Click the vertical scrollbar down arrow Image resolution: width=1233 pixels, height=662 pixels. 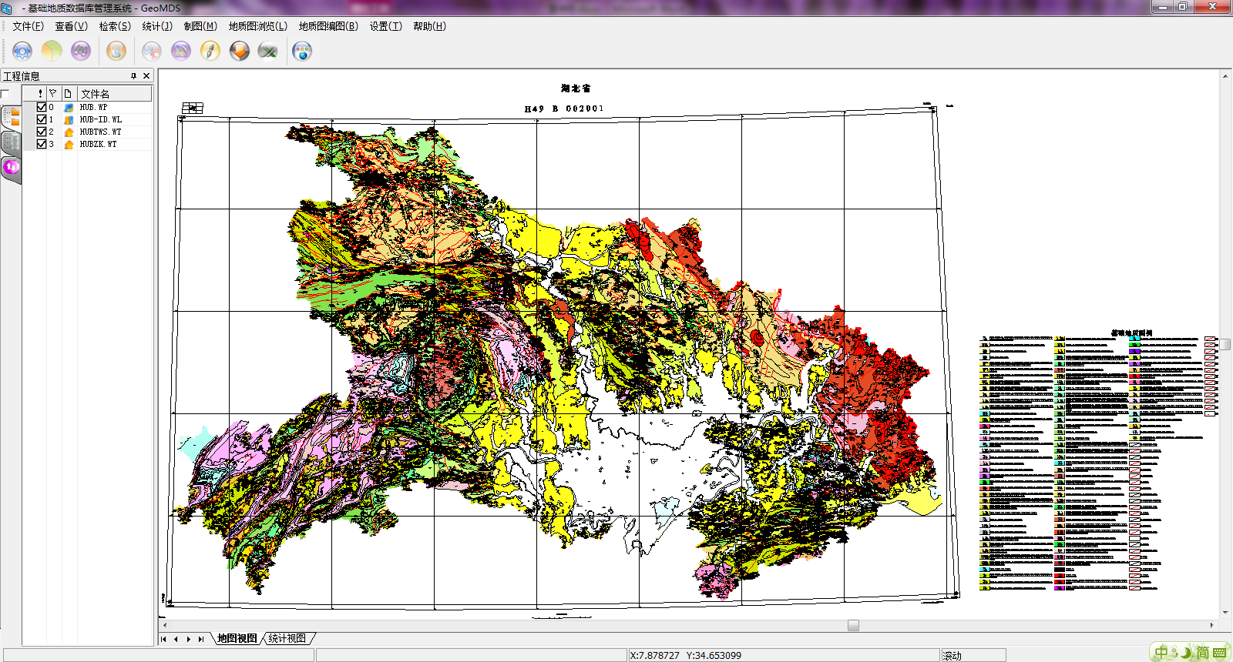point(1225,614)
